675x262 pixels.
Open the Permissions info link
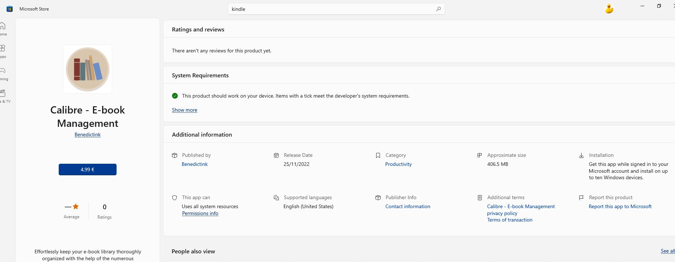tap(200, 213)
